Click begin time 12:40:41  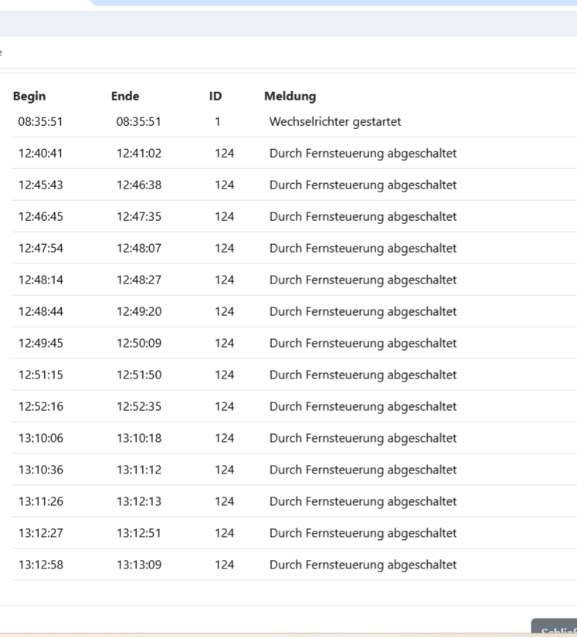click(41, 154)
